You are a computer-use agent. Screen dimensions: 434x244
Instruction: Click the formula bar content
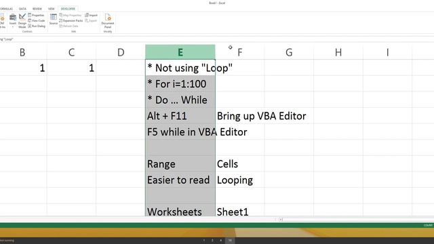tap(217, 39)
